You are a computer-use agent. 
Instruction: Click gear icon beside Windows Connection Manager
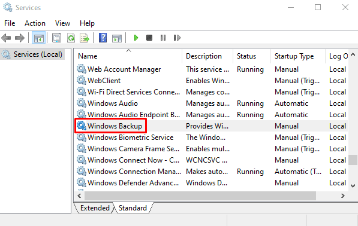coord(82,172)
